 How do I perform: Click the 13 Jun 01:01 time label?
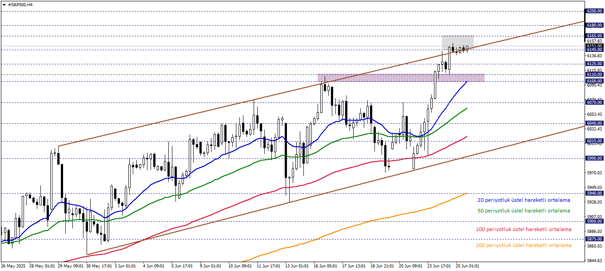(297, 266)
